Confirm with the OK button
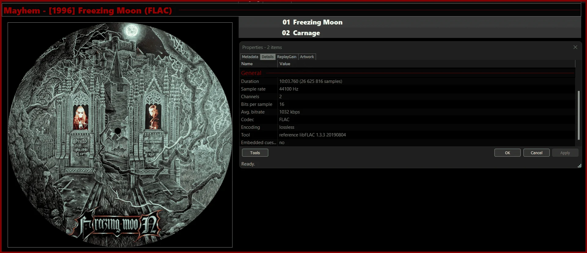The image size is (587, 253). point(507,153)
